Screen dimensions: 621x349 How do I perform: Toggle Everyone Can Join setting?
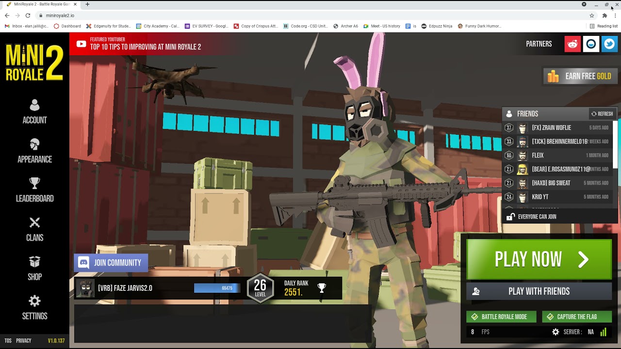point(559,217)
